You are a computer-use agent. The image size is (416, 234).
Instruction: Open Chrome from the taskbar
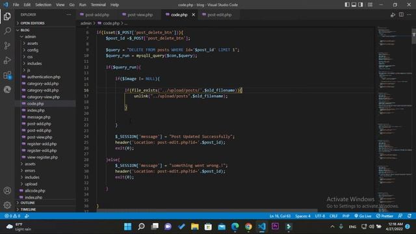point(248,226)
